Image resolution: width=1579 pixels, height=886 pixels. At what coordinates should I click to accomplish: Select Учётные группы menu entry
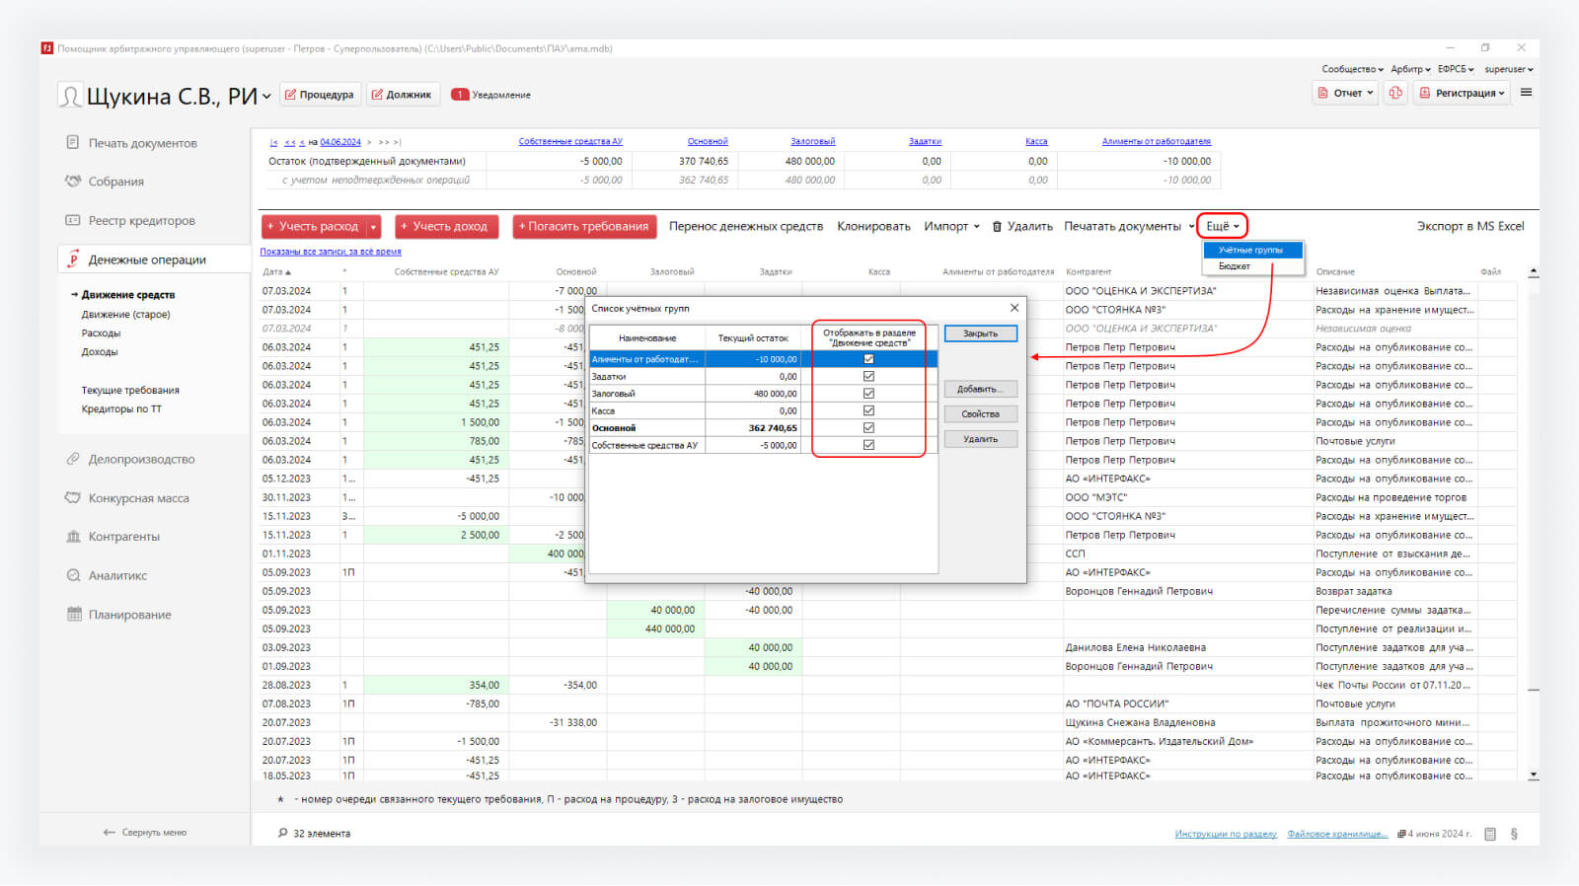[1252, 250]
